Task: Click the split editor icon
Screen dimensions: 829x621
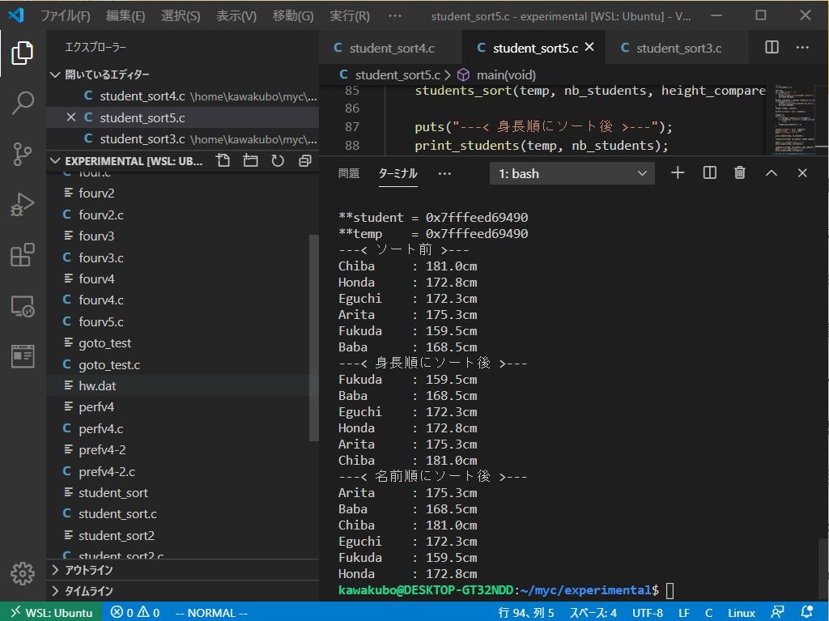Action: coord(772,48)
